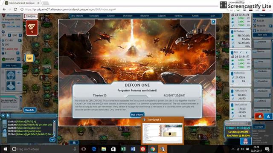This screenshot has height=153, width=273.
Task: Click the icon right of 15.34G
Action: 20,40
